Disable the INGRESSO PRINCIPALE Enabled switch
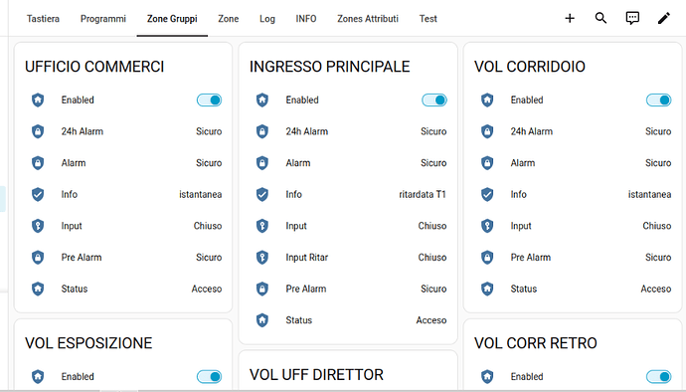 click(x=434, y=100)
